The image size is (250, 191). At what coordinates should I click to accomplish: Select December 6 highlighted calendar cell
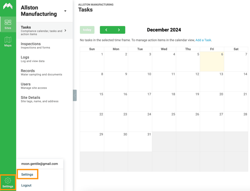click(x=212, y=61)
